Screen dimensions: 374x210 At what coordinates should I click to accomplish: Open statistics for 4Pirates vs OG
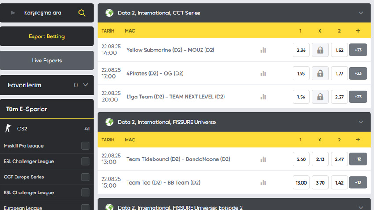click(263, 73)
